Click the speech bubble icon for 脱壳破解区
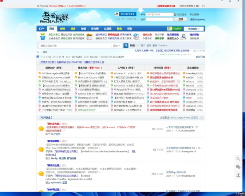Viewport: 245px width, 196px height. tap(41, 150)
